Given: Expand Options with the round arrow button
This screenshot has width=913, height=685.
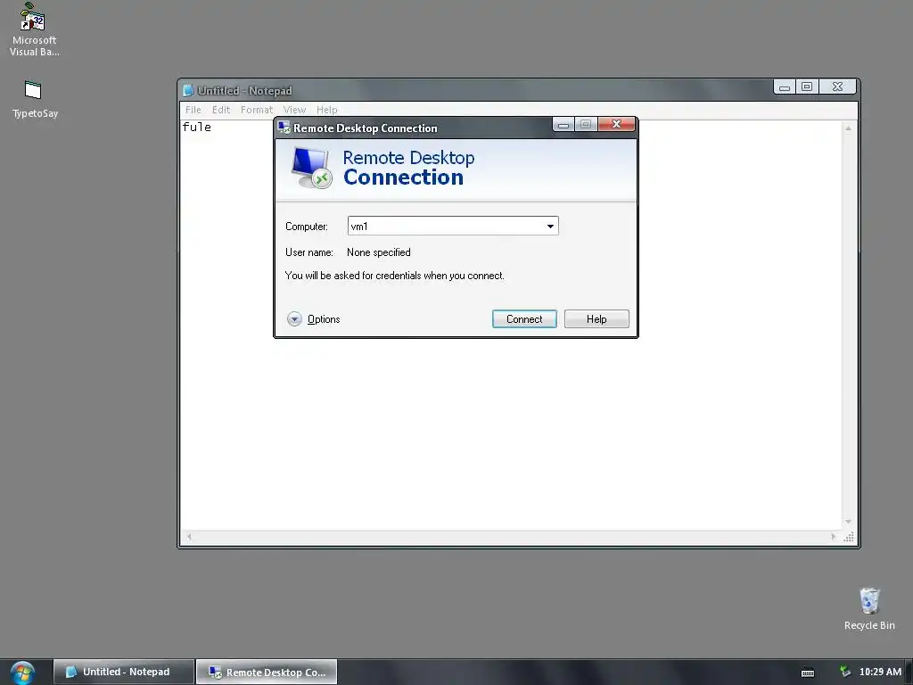Looking at the screenshot, I should point(294,319).
